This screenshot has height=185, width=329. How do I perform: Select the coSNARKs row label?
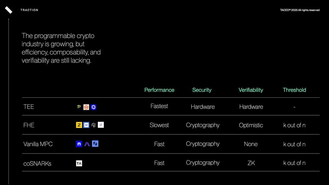point(37,163)
